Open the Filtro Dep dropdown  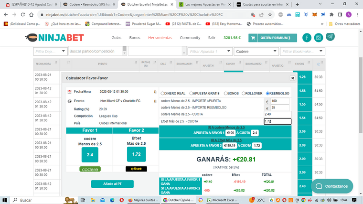pyautogui.click(x=50, y=52)
